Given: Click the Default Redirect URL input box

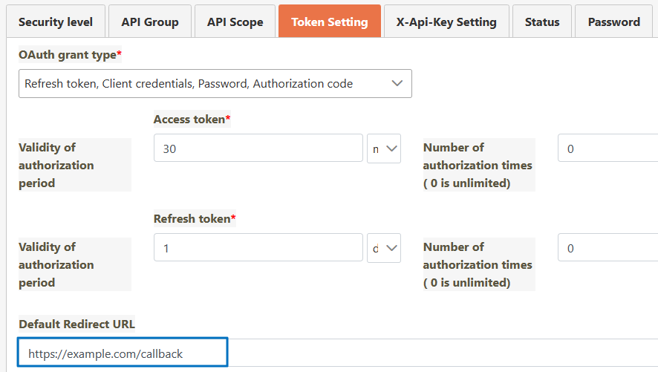Looking at the screenshot, I should [x=123, y=353].
